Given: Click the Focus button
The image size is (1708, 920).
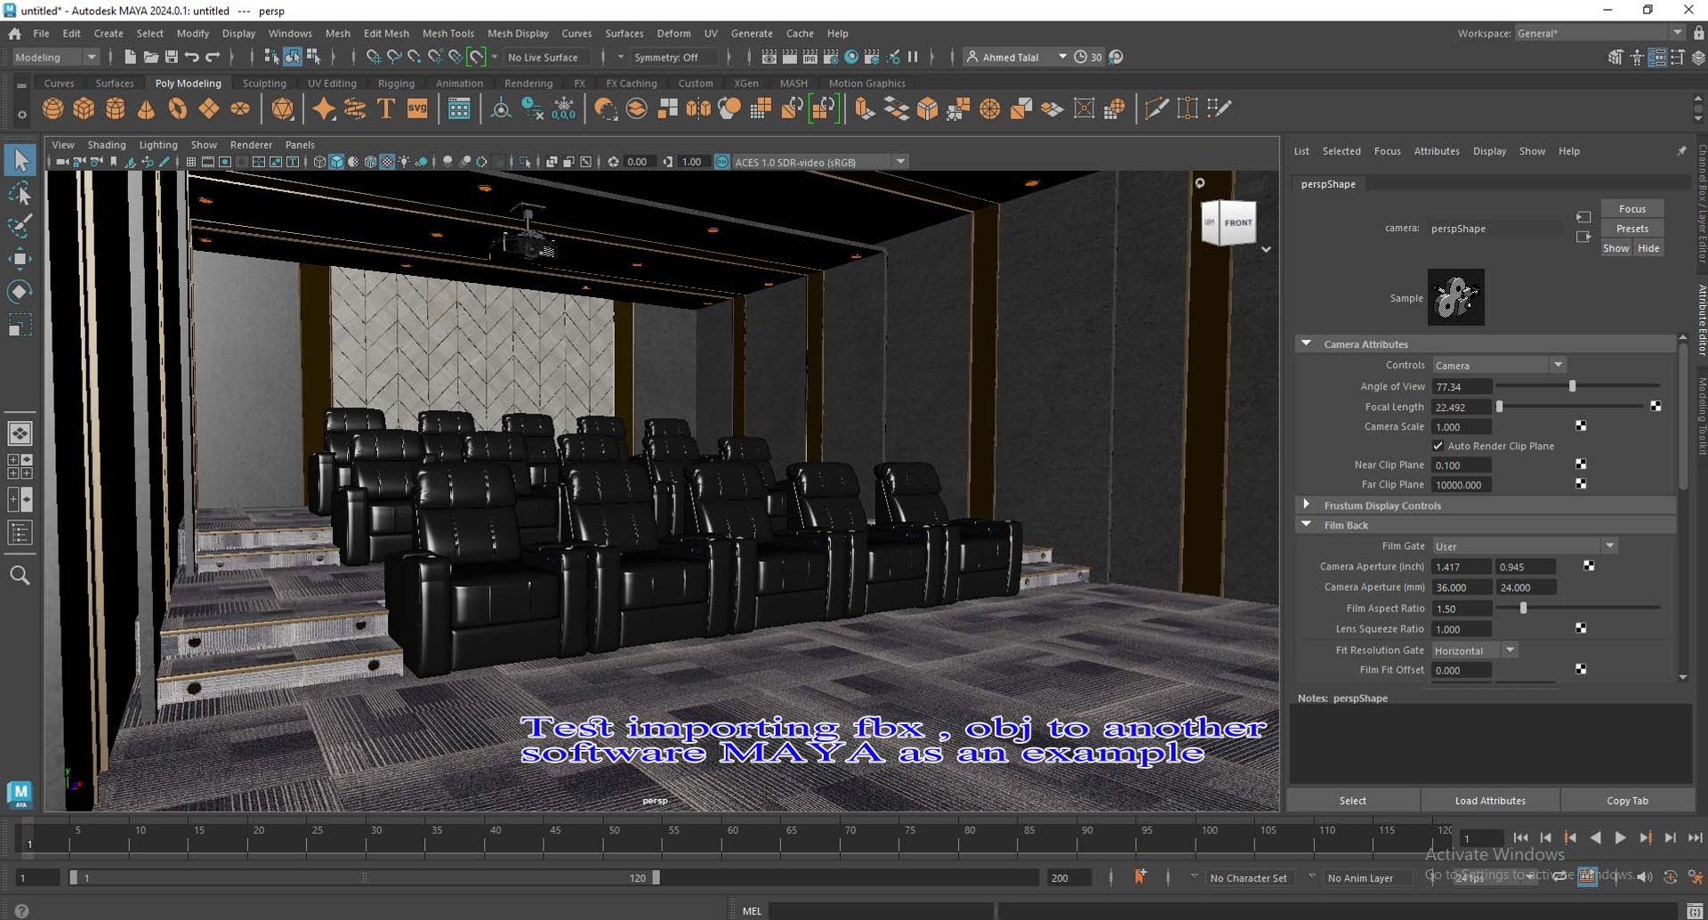Looking at the screenshot, I should coord(1631,208).
